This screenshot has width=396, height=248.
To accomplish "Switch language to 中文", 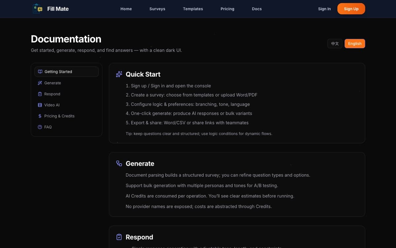I will pyautogui.click(x=335, y=44).
